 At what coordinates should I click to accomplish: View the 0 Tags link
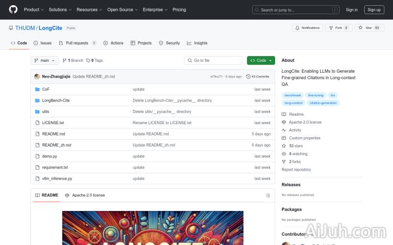point(94,61)
